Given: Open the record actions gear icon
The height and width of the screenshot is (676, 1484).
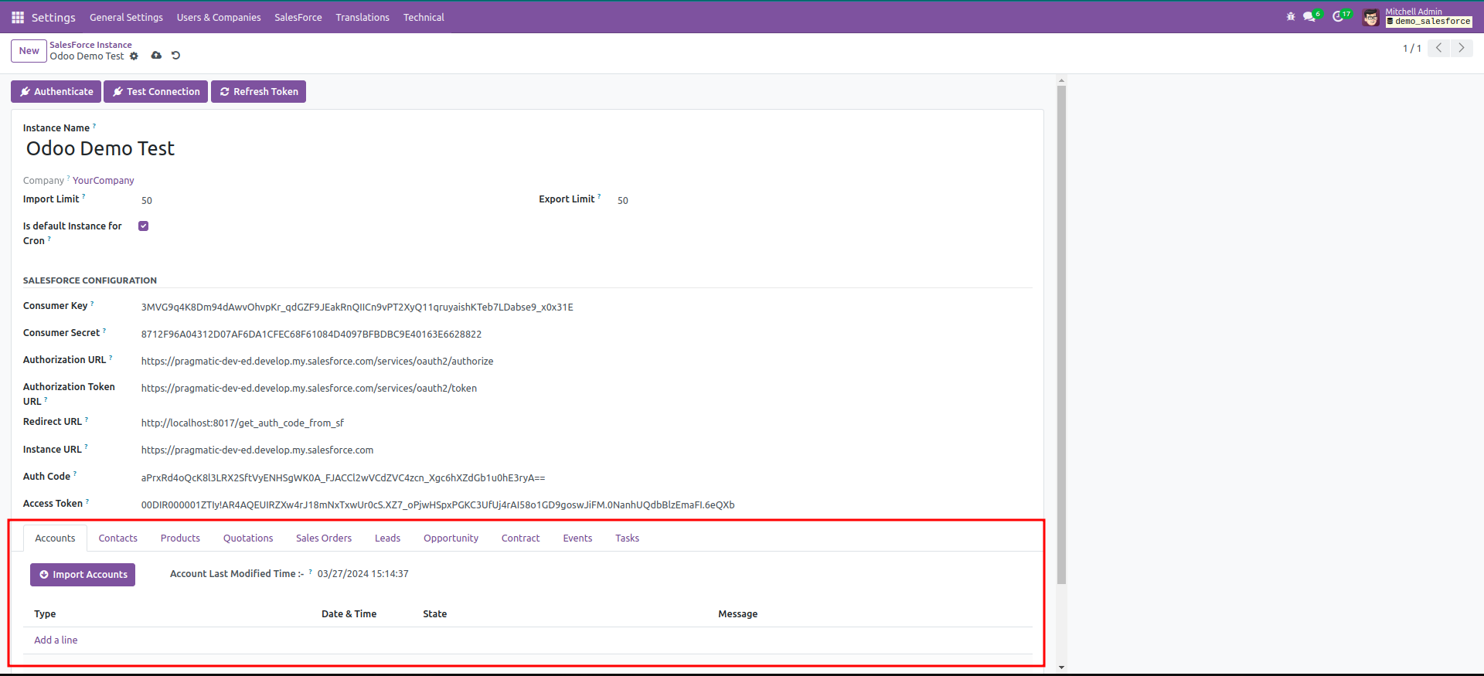Looking at the screenshot, I should [134, 56].
